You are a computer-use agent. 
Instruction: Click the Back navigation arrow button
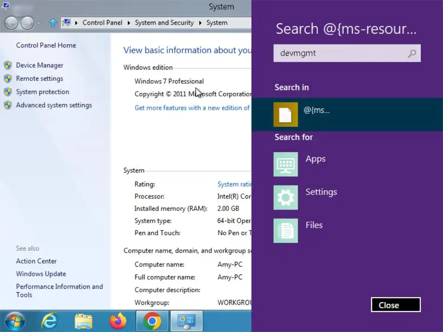pyautogui.click(x=12, y=23)
